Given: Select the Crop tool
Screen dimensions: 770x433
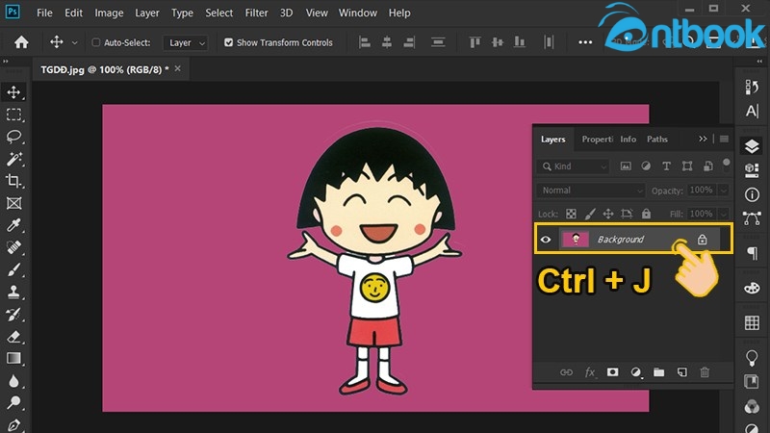Looking at the screenshot, I should click(x=13, y=181).
